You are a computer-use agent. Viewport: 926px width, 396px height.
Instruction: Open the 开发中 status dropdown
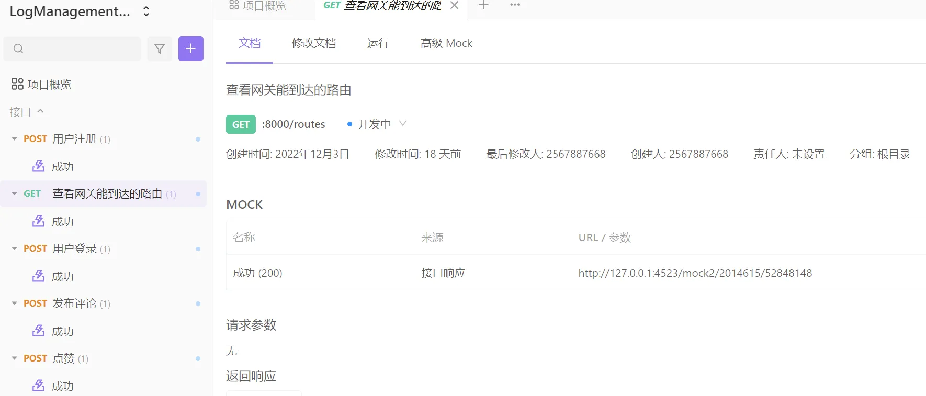(x=402, y=124)
